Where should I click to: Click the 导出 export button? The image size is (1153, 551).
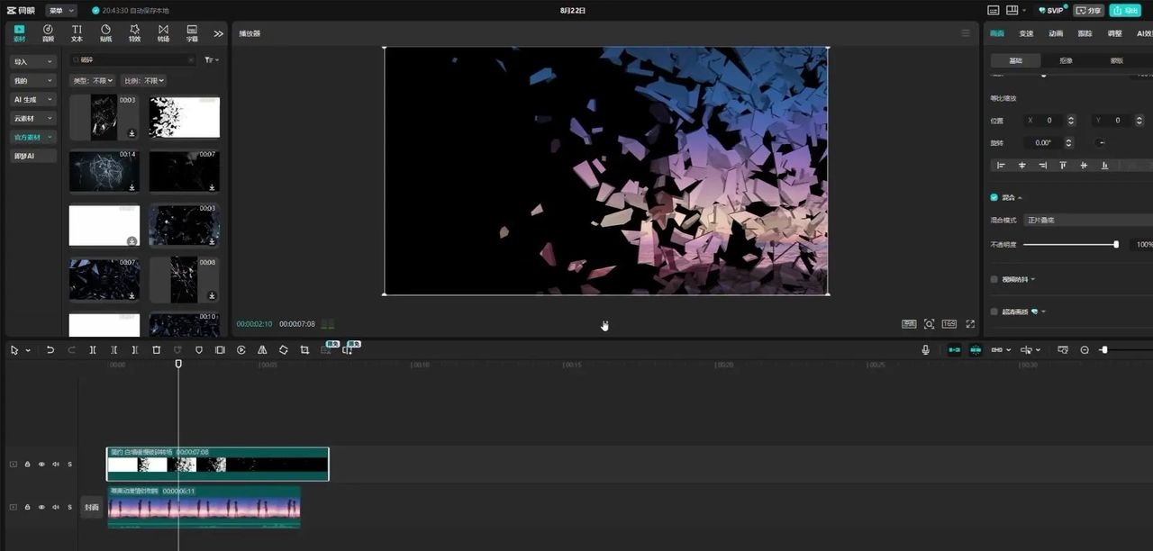1124,11
